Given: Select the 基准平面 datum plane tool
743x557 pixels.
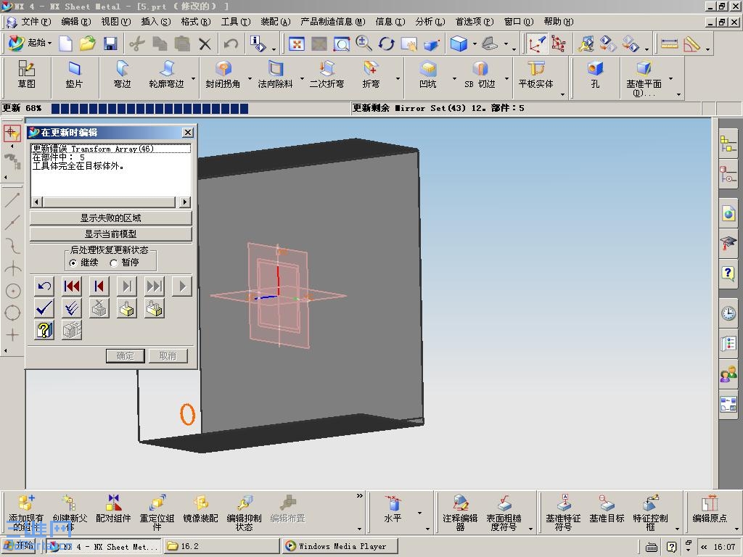Looking at the screenshot, I should (x=644, y=78).
